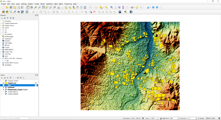Open Temporal Controller clock icon
Image resolution: width=221 pixels, height=120 pixels.
[x=81, y=7]
